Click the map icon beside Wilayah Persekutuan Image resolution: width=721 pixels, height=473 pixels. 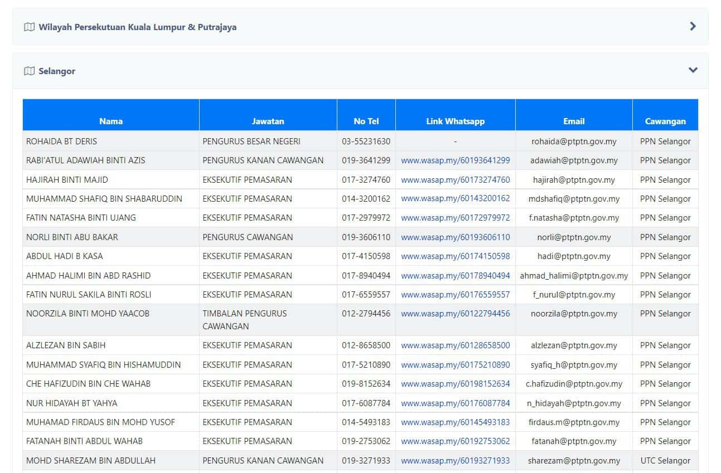[30, 27]
